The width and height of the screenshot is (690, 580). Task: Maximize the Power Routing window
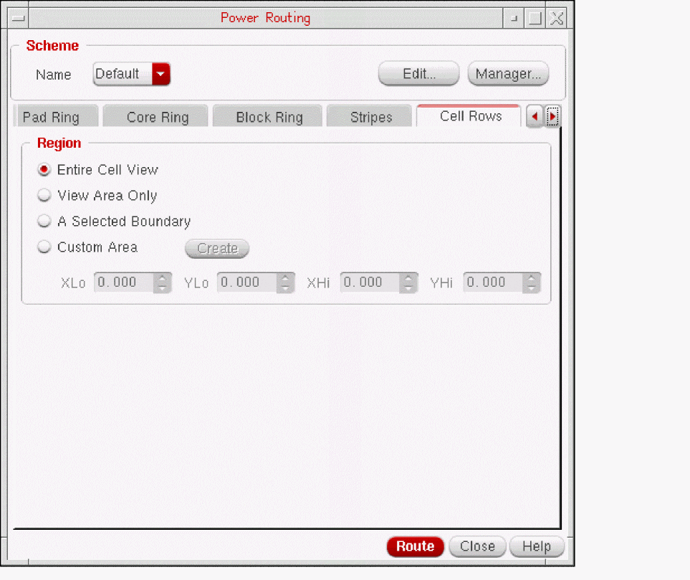[535, 18]
